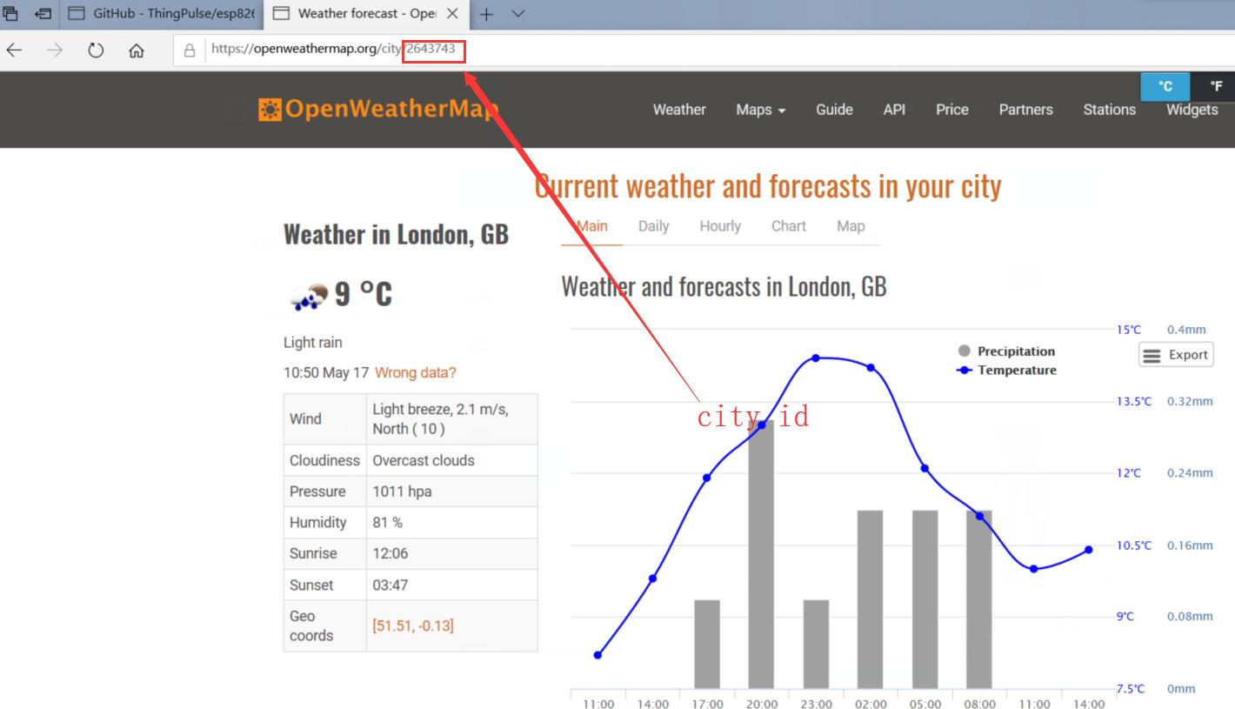Report via the Wrong data? link

point(416,373)
